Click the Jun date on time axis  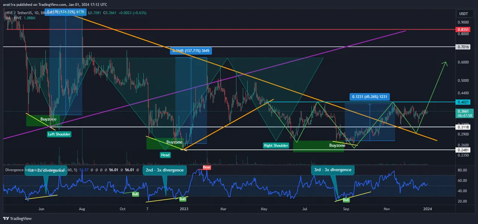tap(41, 209)
